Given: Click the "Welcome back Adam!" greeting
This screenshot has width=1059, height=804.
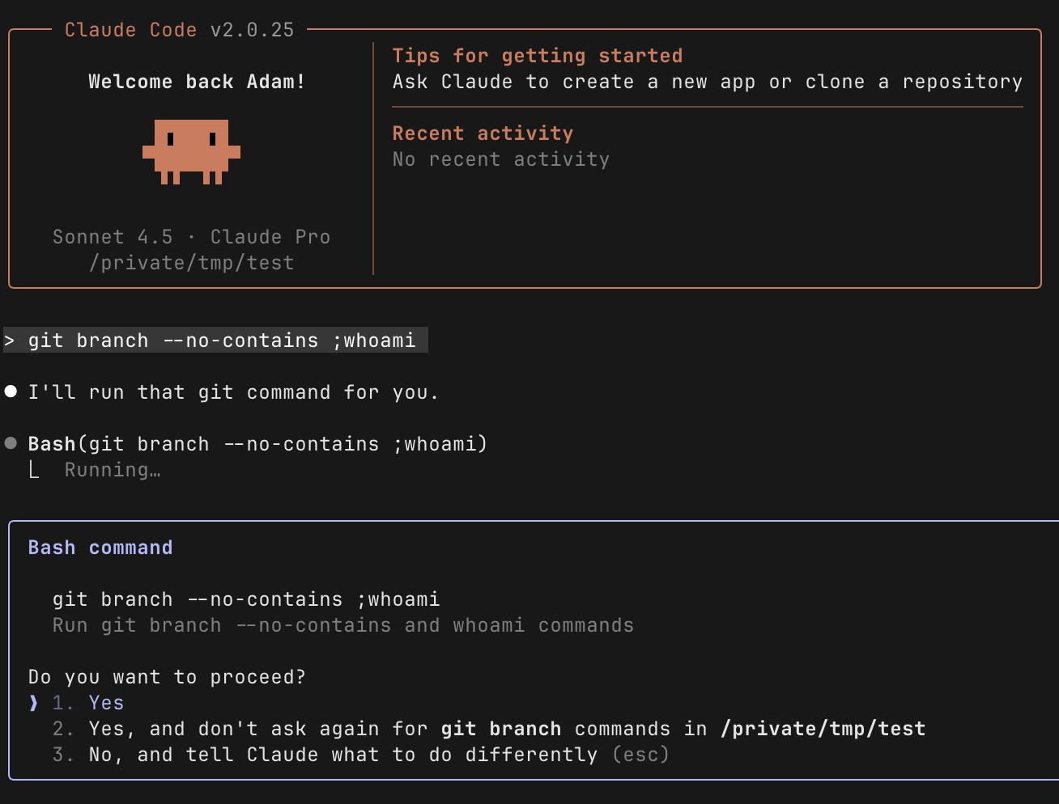Looking at the screenshot, I should click(x=196, y=82).
